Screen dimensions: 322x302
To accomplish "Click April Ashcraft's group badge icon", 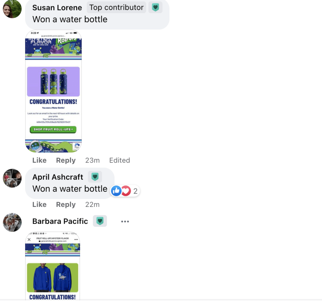I will tap(95, 177).
